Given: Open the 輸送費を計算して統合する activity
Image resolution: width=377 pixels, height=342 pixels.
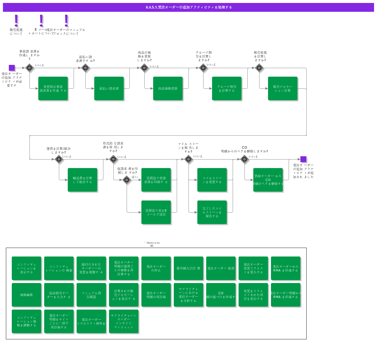Looking at the screenshot, I should pyautogui.click(x=82, y=180).
